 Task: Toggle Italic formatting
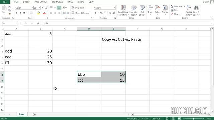tap(20, 13)
